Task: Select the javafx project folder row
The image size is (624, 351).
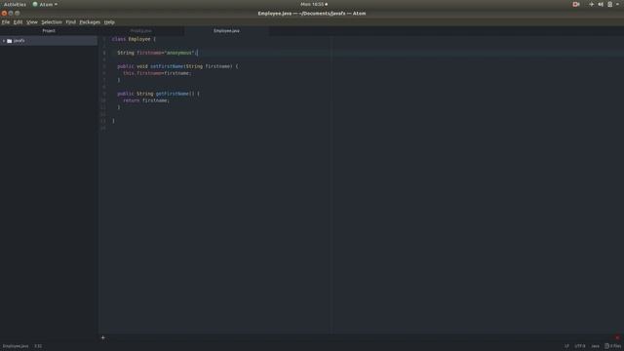Action: pyautogui.click(x=49, y=41)
